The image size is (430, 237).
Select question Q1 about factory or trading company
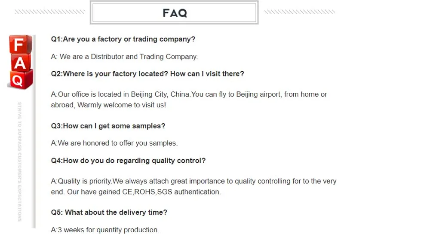coord(123,39)
